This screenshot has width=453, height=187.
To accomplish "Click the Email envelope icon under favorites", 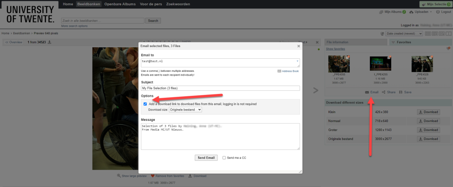I will (367, 93).
